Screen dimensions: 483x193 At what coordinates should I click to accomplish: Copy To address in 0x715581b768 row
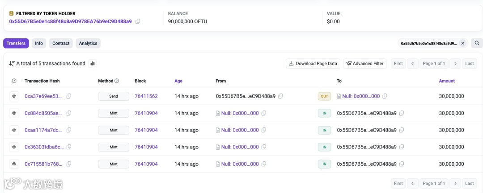click(x=402, y=164)
